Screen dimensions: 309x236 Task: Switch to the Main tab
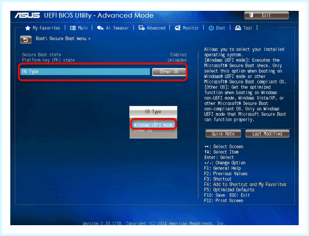tap(79, 28)
